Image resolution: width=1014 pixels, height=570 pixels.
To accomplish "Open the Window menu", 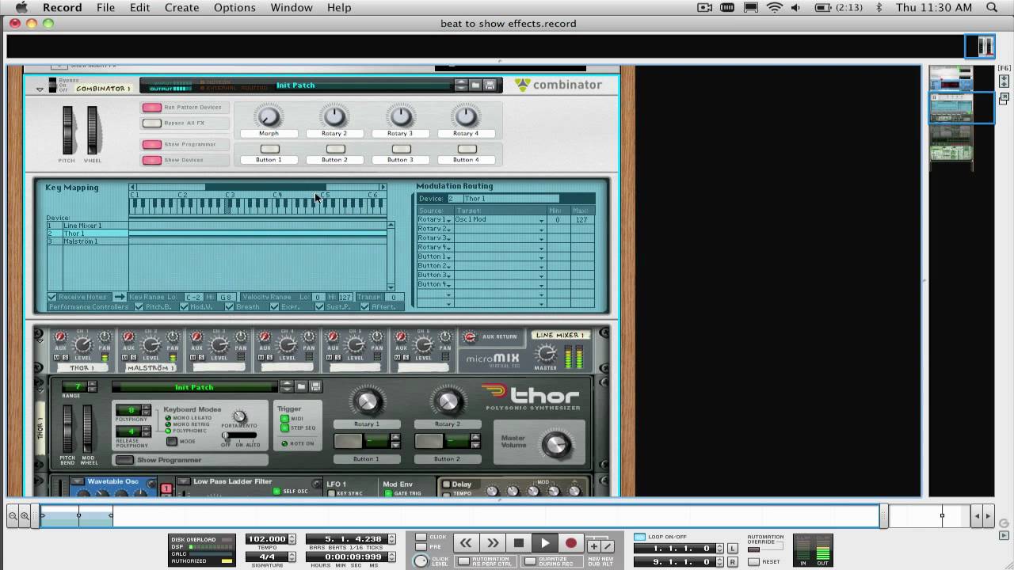I will 292,8.
